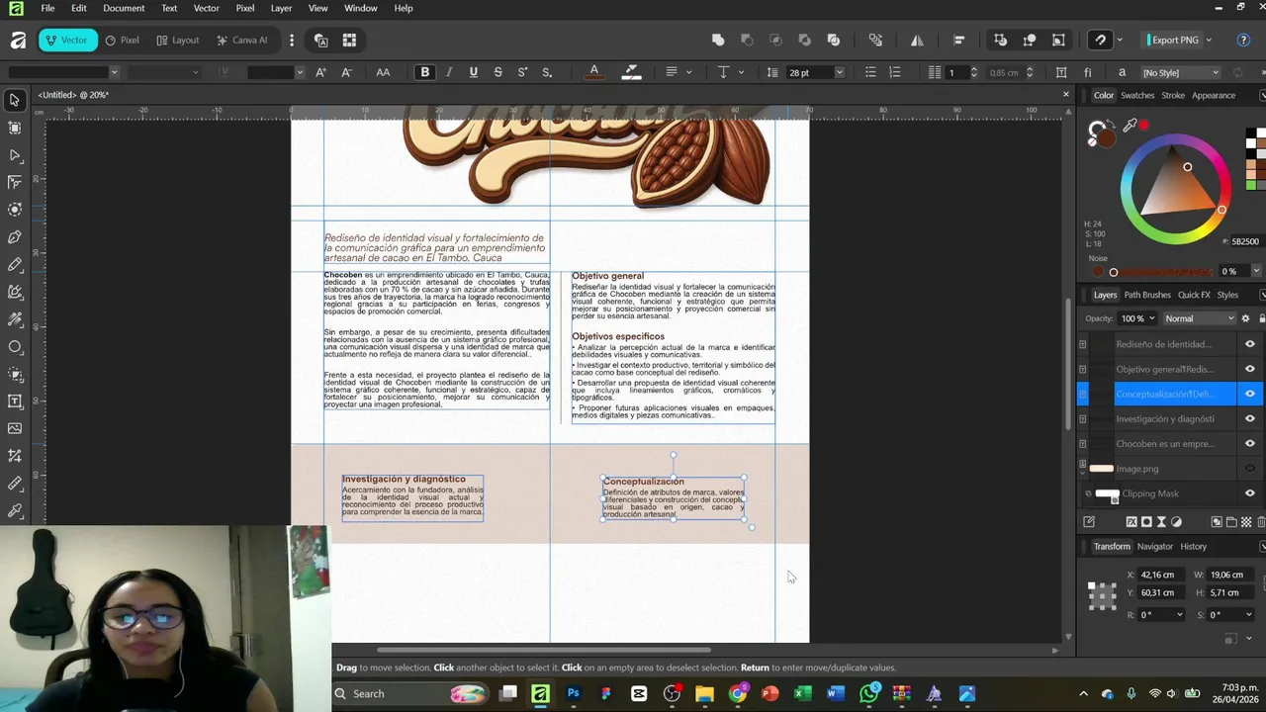
Task: Open the Layer menu
Action: (x=281, y=8)
